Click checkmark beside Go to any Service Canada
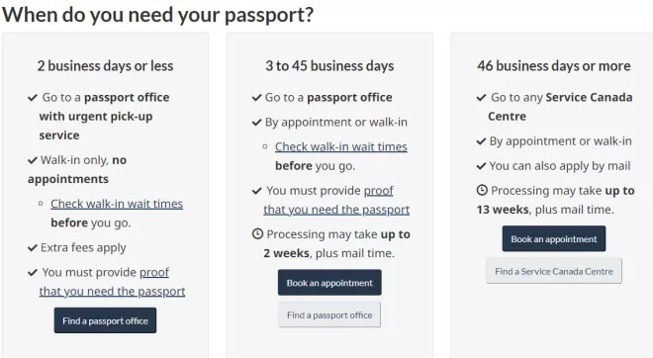 (x=482, y=98)
